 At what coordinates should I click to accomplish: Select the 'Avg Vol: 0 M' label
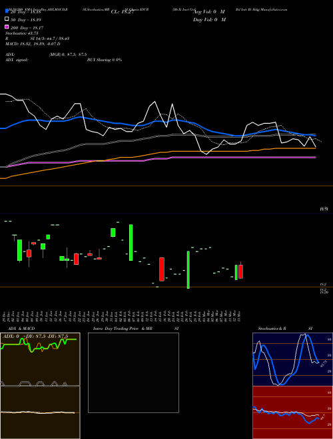[209, 12]
